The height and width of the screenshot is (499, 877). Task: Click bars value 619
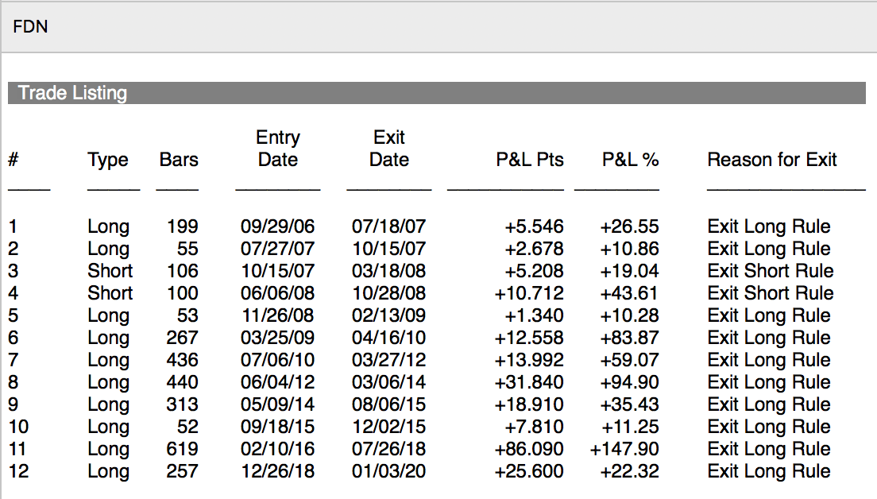click(184, 449)
